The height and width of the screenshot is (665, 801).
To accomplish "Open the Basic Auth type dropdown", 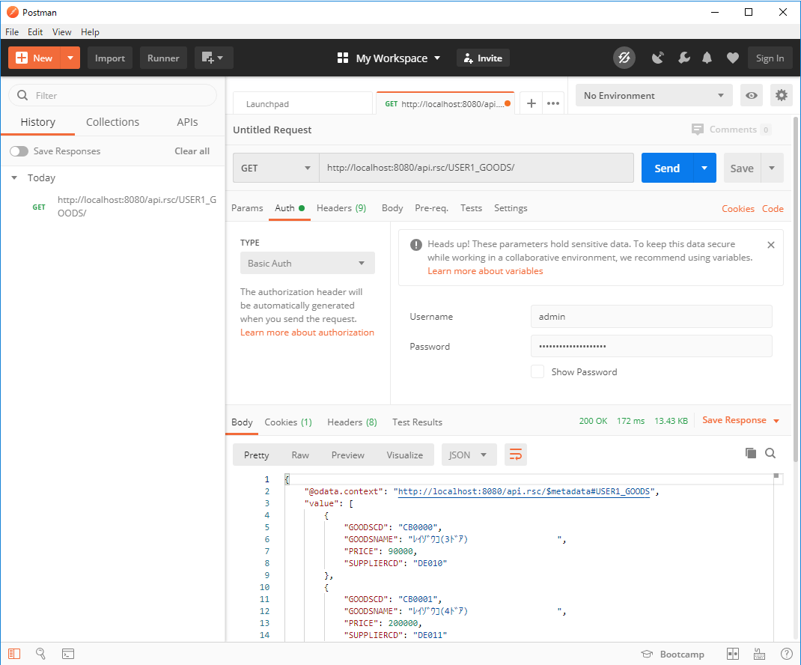I will pyautogui.click(x=307, y=263).
